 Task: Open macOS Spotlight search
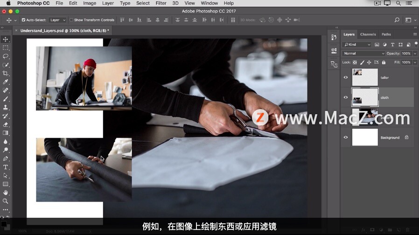398,3
